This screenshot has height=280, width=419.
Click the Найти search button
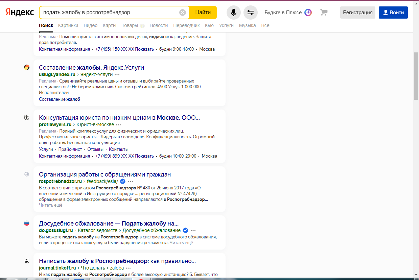tap(203, 13)
